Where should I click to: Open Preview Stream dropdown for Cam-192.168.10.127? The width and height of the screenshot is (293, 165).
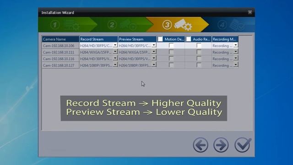pyautogui.click(x=154, y=65)
